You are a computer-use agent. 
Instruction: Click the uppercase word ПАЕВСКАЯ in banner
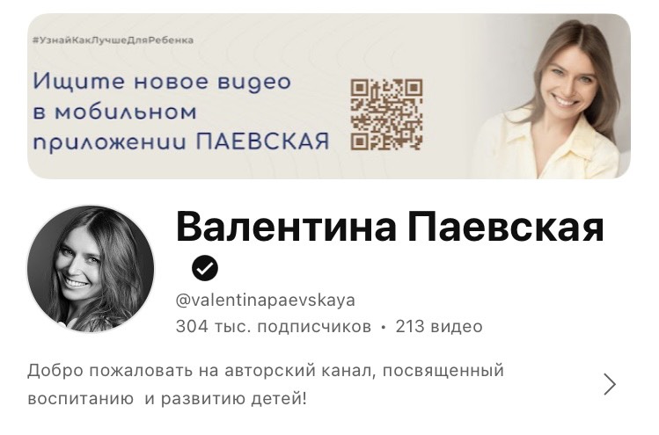click(263, 141)
